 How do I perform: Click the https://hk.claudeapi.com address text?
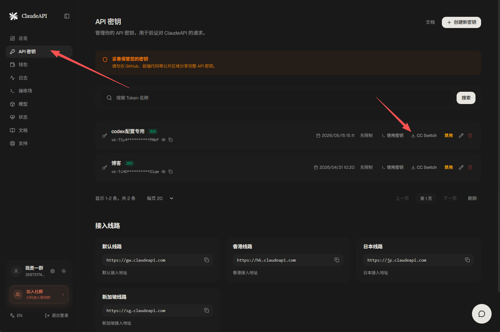point(266,260)
